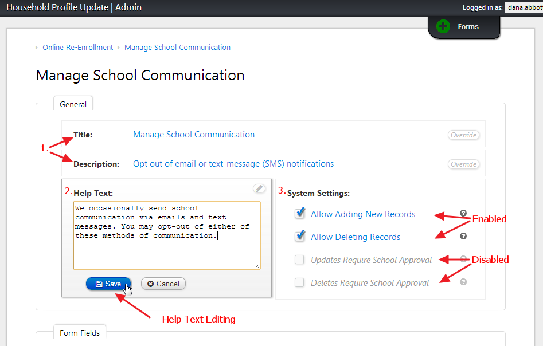The height and width of the screenshot is (346, 543).
Task: Click the dana.abbot logged-in user field
Action: click(525, 7)
